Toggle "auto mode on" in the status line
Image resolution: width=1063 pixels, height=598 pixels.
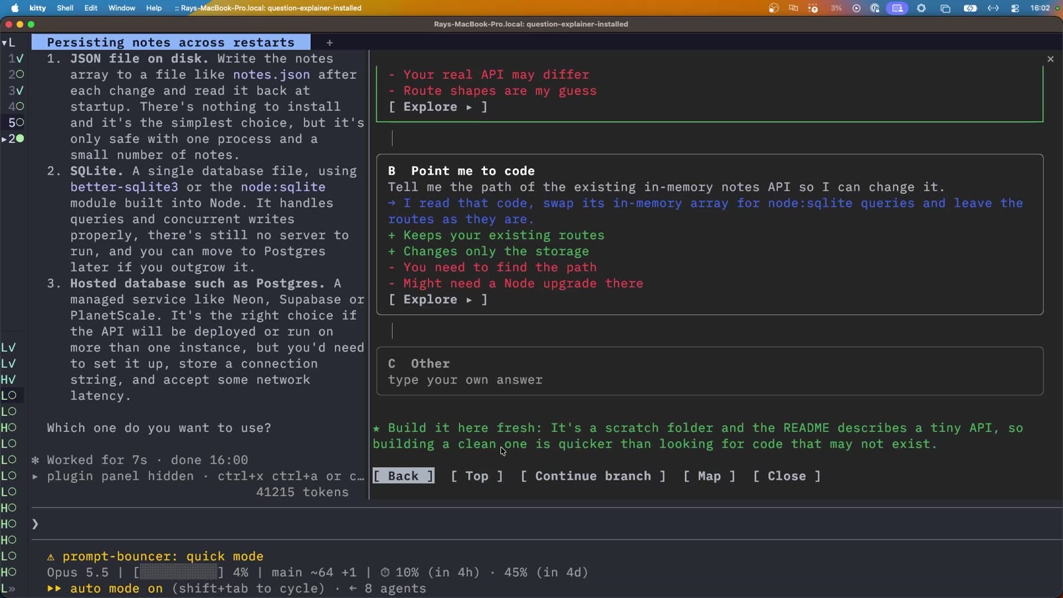click(x=116, y=589)
